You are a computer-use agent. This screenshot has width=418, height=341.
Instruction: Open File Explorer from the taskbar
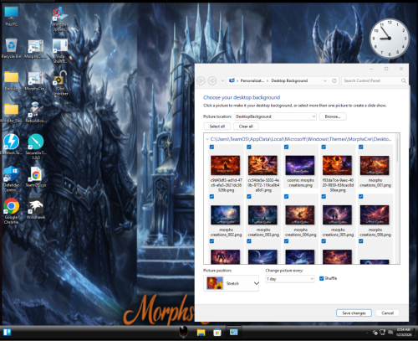point(201,332)
